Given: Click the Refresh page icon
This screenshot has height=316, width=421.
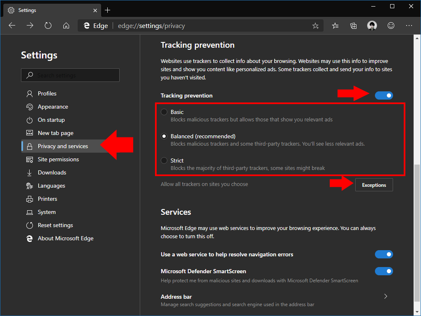Looking at the screenshot, I should (x=48, y=26).
